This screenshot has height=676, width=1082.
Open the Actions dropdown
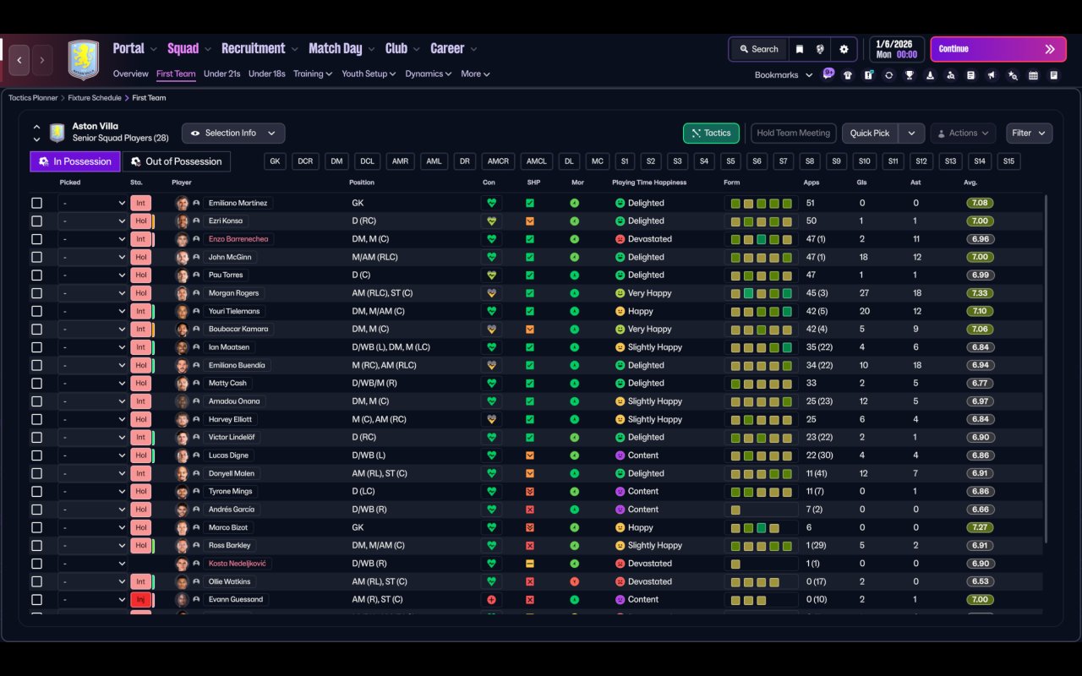(963, 134)
